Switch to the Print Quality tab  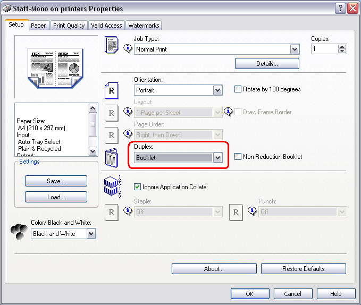pos(69,26)
